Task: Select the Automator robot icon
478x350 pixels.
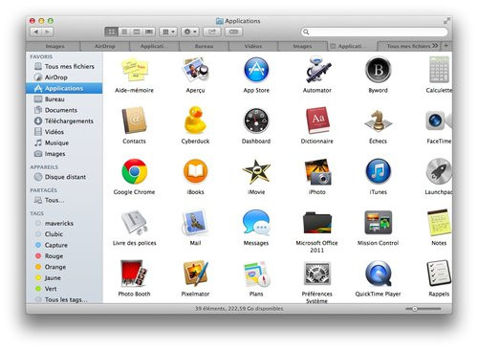Action: point(317,70)
